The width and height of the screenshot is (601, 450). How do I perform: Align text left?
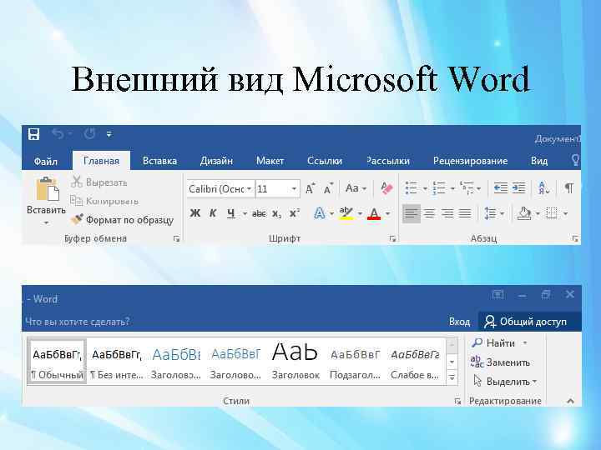pos(412,213)
